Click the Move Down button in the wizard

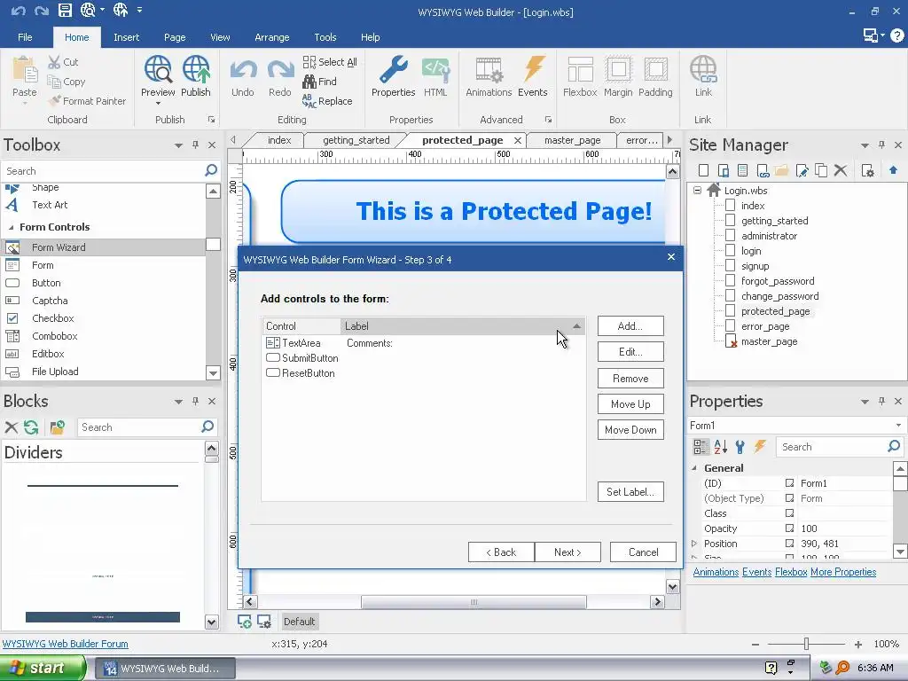pyautogui.click(x=630, y=430)
